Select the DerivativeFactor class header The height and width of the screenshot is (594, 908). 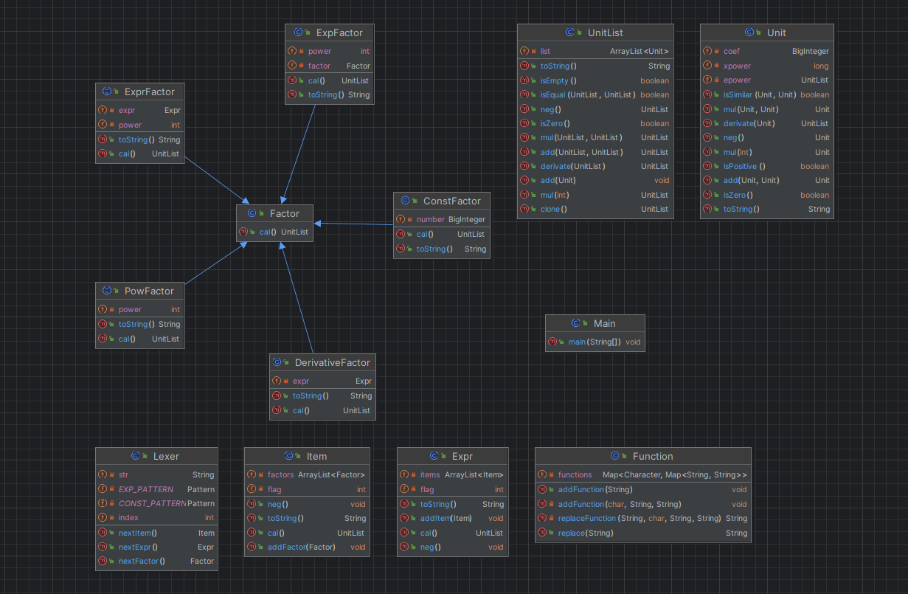pos(322,362)
